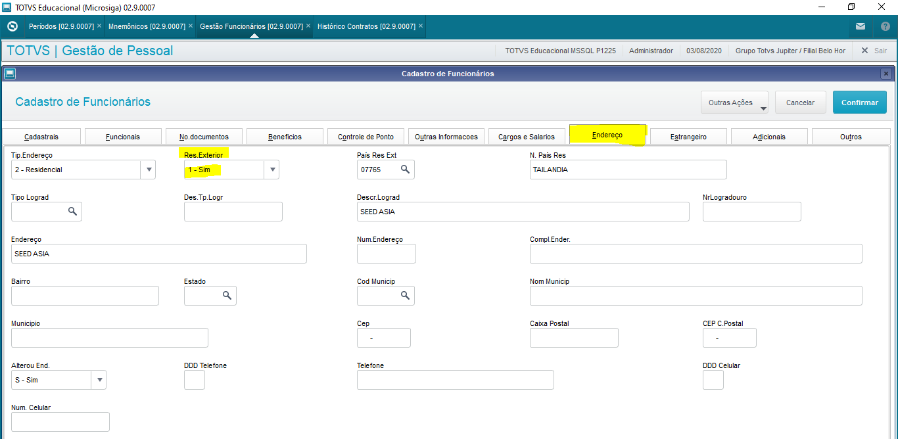Click the TOTVS home circular logo icon
The width and height of the screenshot is (898, 439).
[x=12, y=26]
